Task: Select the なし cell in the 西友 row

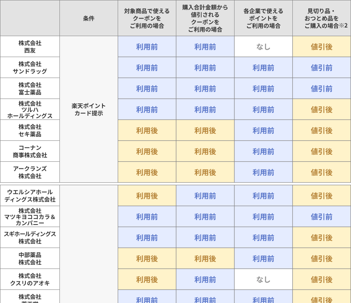Action: click(x=263, y=46)
